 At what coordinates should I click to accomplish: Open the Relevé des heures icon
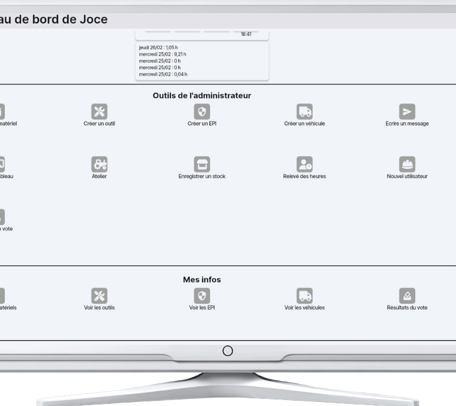click(305, 164)
